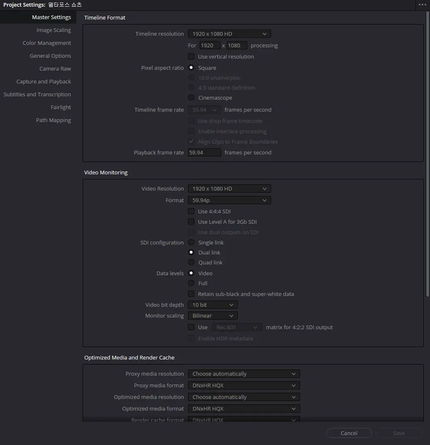Click the height field showing 1080
Screen dimensions: 430x445
pyautogui.click(x=237, y=45)
